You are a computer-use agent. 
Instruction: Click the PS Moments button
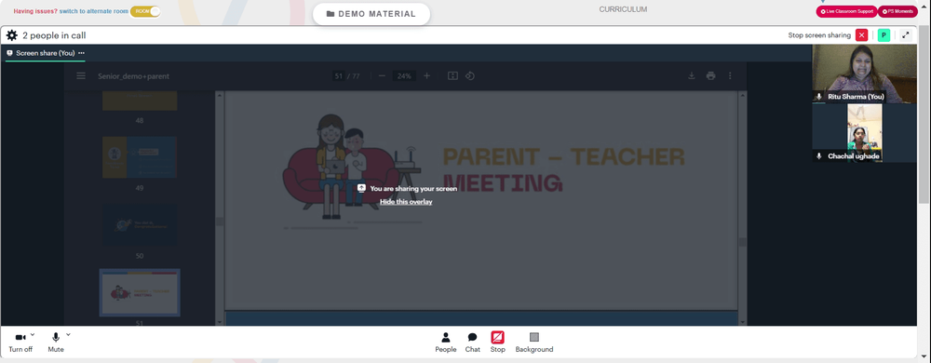[x=897, y=11]
